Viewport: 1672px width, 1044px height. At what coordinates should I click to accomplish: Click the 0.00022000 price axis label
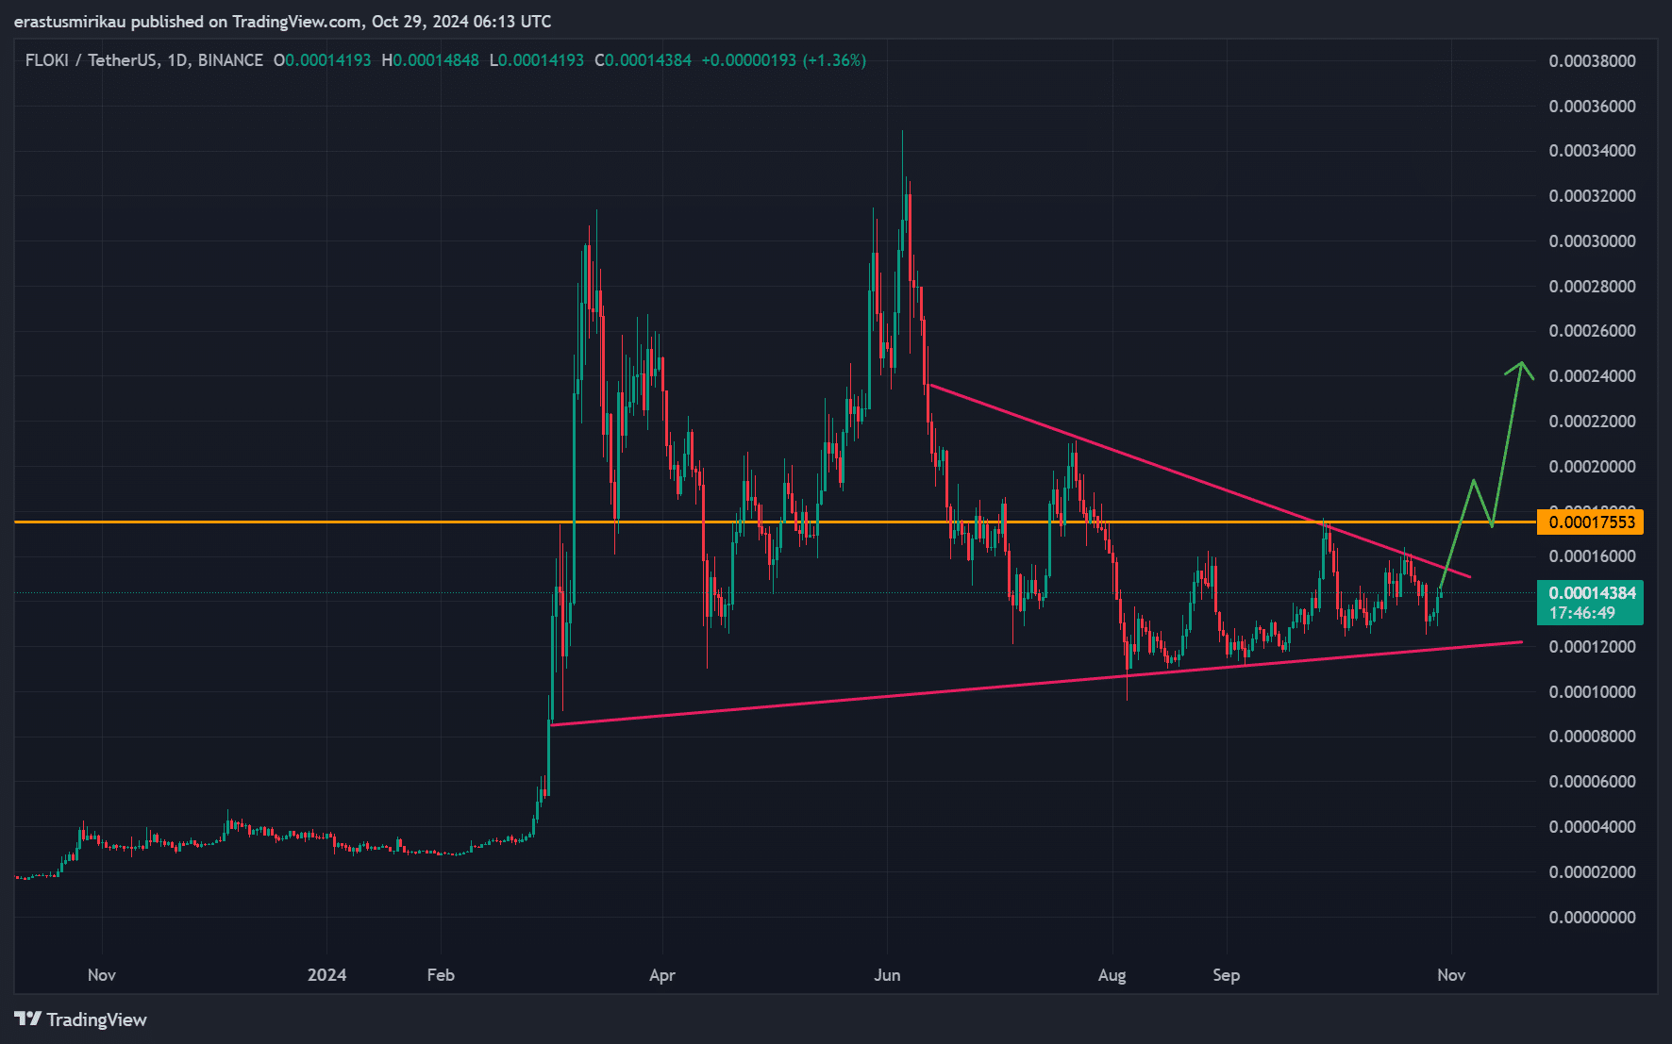pyautogui.click(x=1592, y=422)
